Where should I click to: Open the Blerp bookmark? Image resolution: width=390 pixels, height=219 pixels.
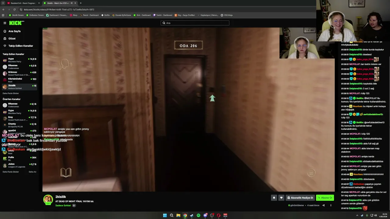coord(73,15)
